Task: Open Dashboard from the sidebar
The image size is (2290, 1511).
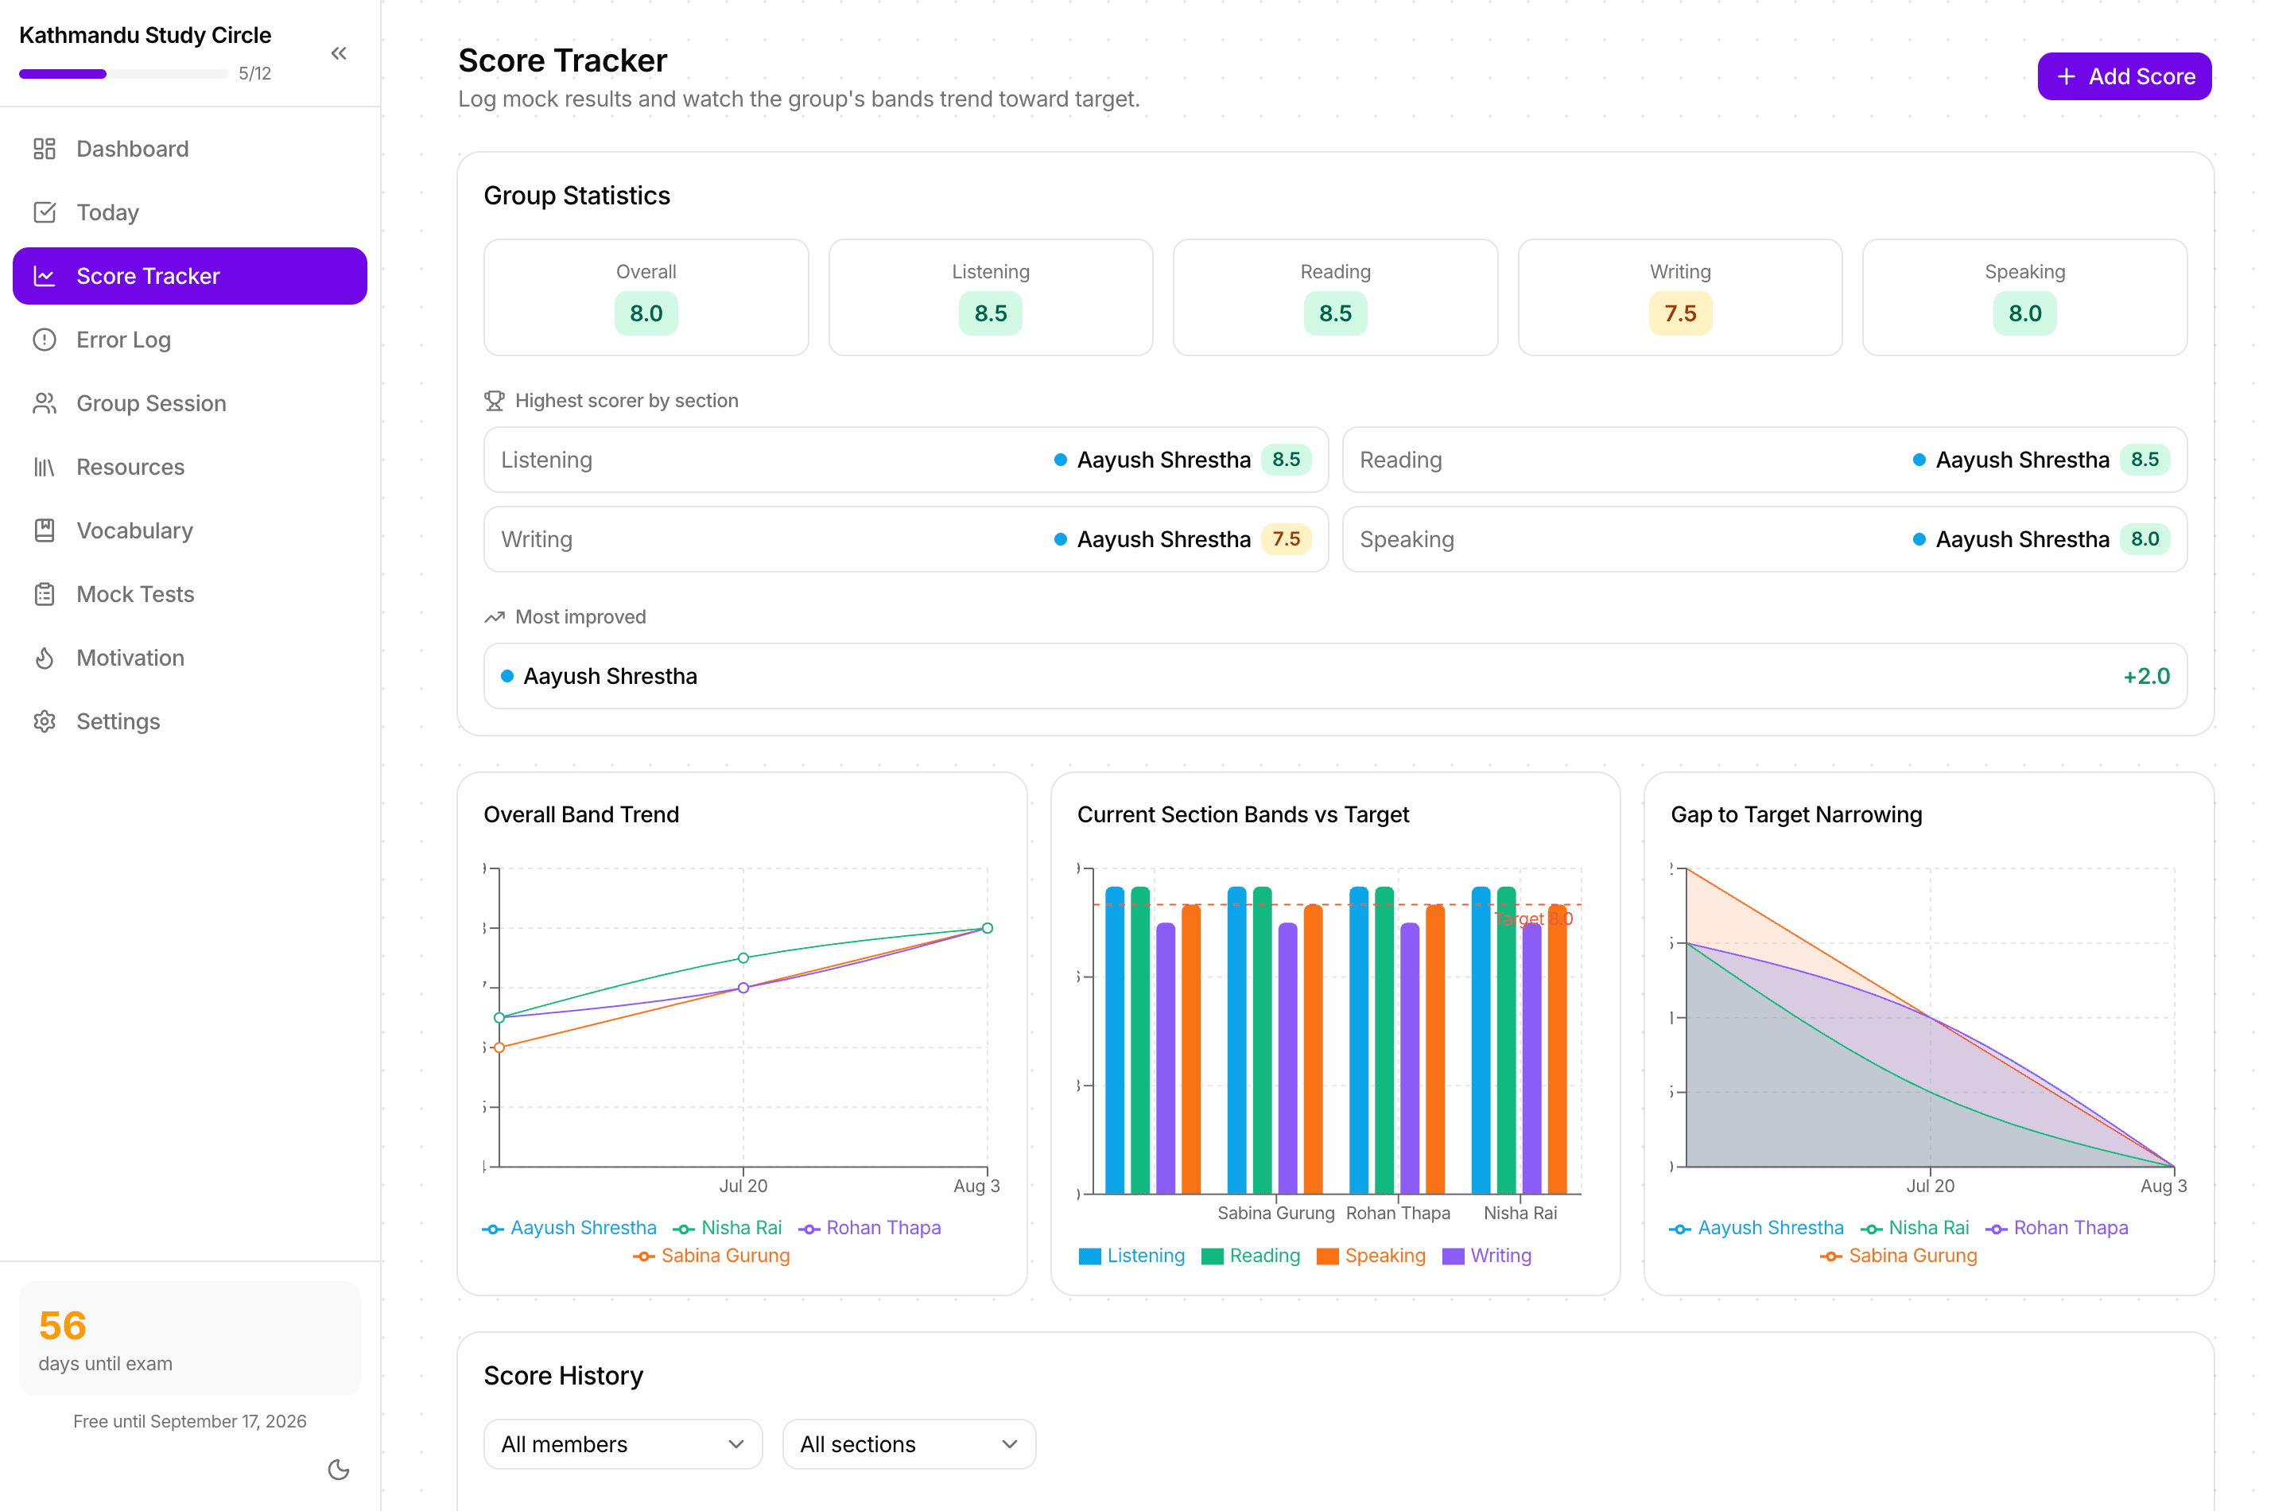Action: point(190,149)
